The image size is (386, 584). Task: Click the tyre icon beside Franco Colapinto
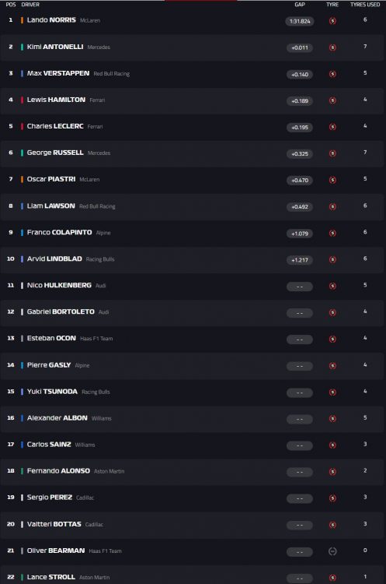point(332,233)
